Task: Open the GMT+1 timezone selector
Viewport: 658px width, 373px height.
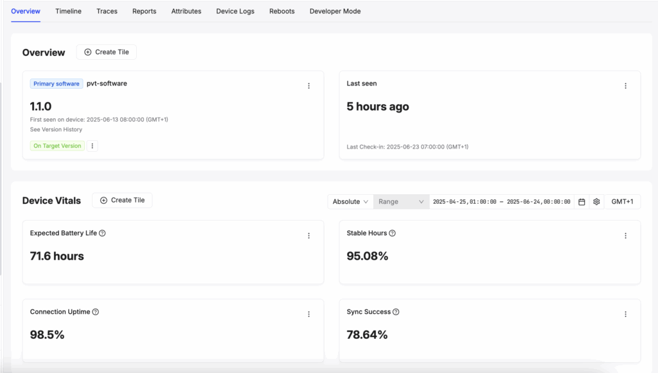Action: [x=622, y=202]
